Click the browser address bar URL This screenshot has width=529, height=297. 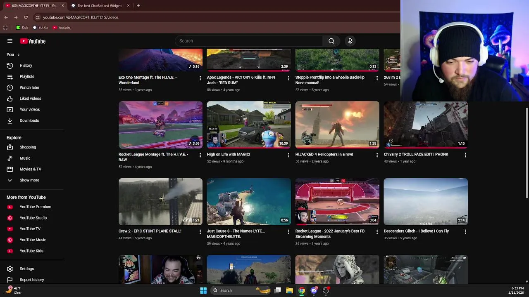tap(81, 17)
